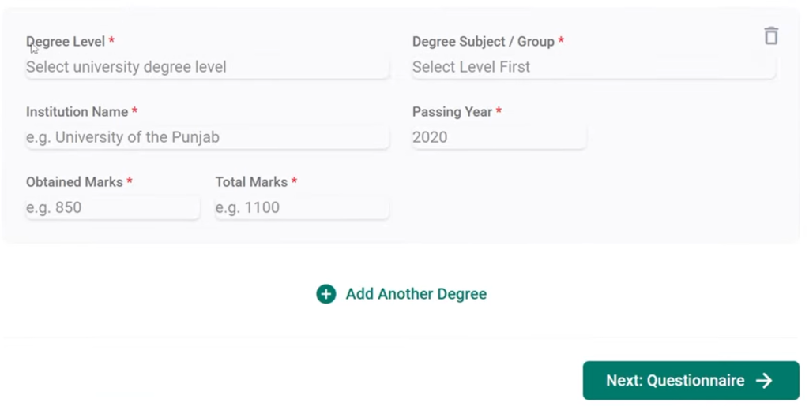Viewport: 809px width, 406px height.
Task: Click the green plus circle icon
Action: click(325, 294)
